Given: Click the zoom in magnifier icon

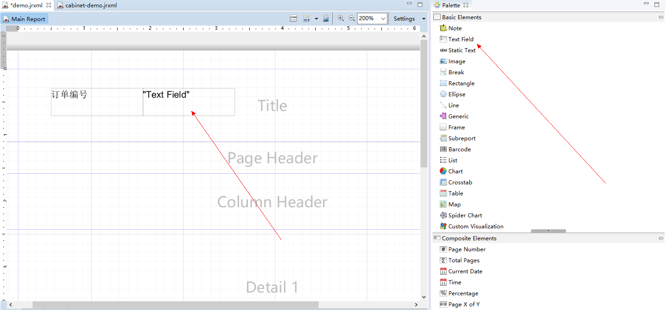Looking at the screenshot, I should point(341,18).
